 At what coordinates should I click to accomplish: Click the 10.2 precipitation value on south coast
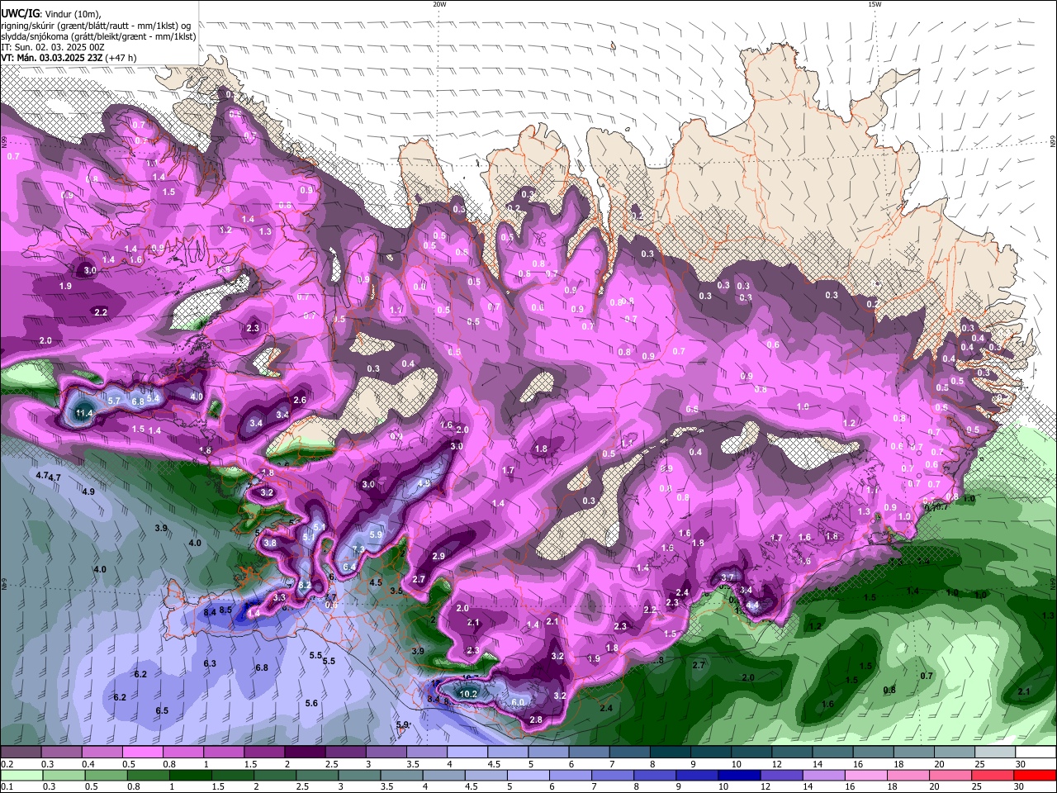point(469,694)
